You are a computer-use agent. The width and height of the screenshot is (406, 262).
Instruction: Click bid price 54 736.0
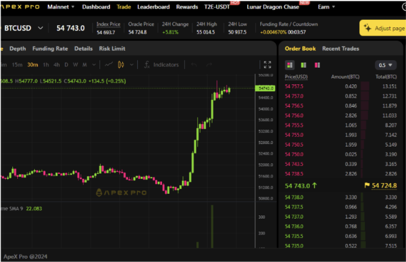(x=294, y=226)
